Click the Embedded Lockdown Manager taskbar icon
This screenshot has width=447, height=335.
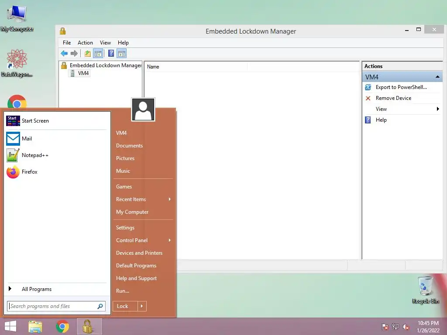89,326
